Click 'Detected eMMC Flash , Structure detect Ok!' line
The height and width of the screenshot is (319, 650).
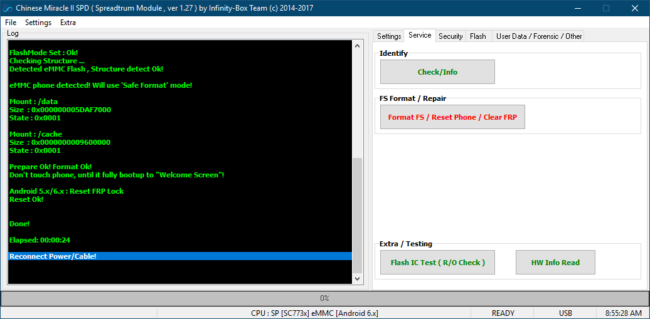tap(86, 69)
